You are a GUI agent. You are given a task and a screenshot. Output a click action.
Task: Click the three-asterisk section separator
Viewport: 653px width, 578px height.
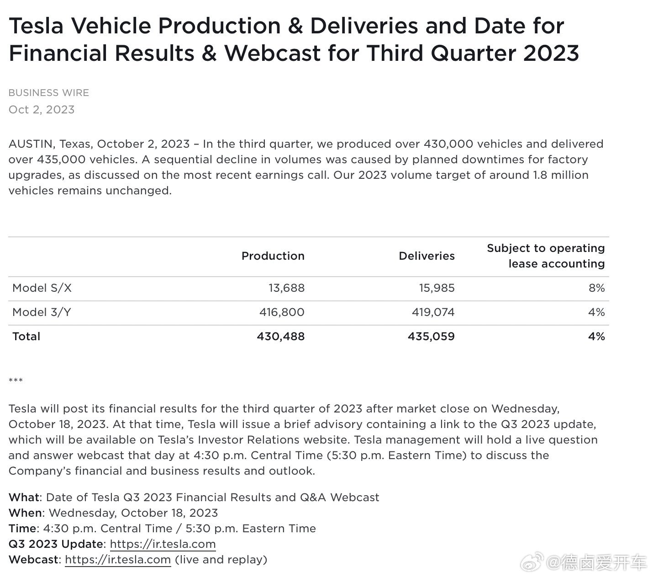point(16,381)
